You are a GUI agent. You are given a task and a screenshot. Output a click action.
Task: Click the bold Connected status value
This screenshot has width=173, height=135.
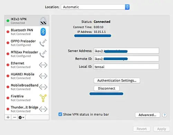click(102, 22)
